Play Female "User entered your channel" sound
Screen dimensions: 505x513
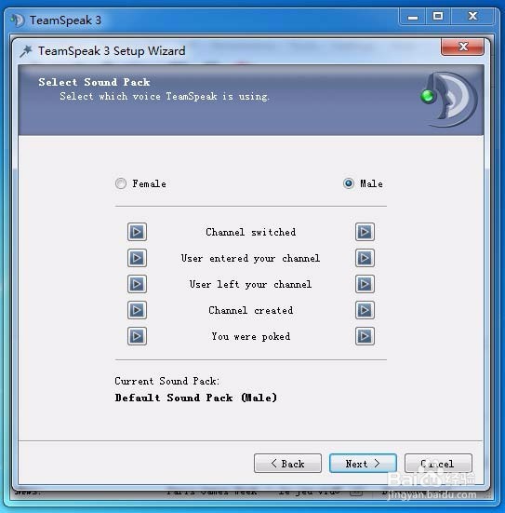137,258
